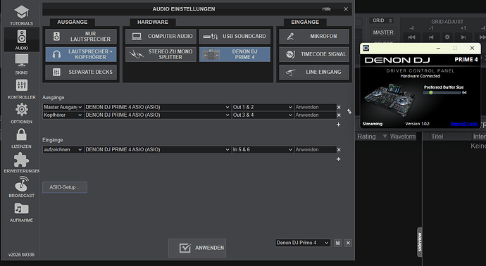Image resolution: width=486 pixels, height=266 pixels.
Task: Enable Timecode Signal input option
Action: 314,54
